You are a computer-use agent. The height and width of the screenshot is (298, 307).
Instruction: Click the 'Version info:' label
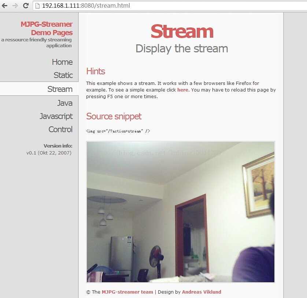tap(58, 146)
